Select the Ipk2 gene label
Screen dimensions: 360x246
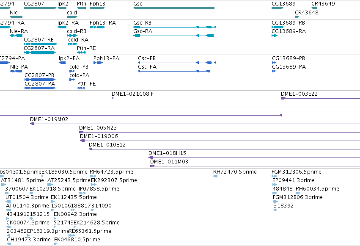click(x=63, y=4)
